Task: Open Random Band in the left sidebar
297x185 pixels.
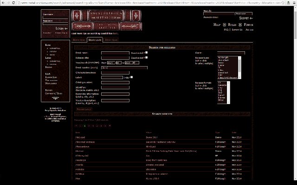Action: coord(51,77)
